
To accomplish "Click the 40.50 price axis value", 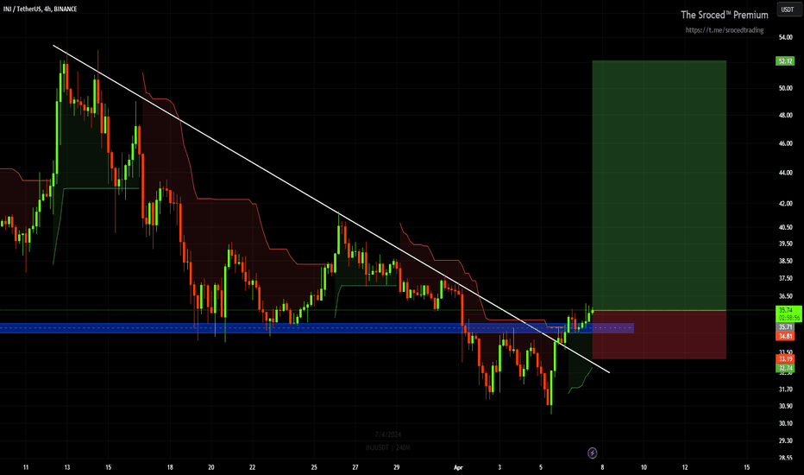I will click(x=786, y=227).
